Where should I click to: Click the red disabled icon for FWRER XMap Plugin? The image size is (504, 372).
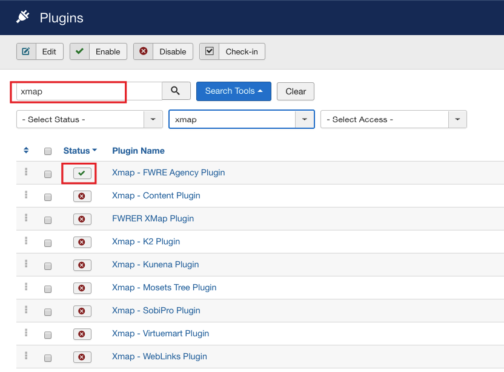[x=82, y=219]
